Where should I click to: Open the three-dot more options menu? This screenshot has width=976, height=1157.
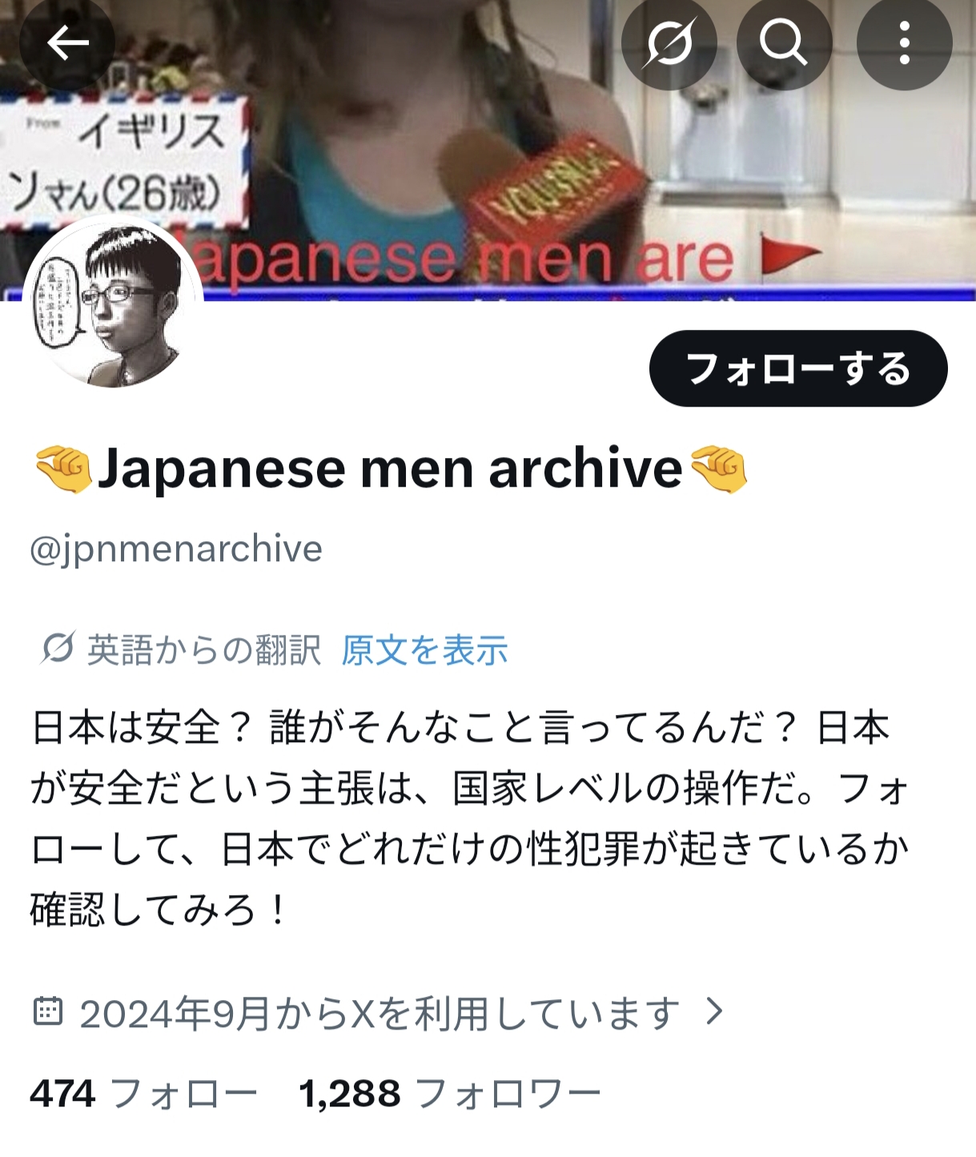tap(904, 42)
